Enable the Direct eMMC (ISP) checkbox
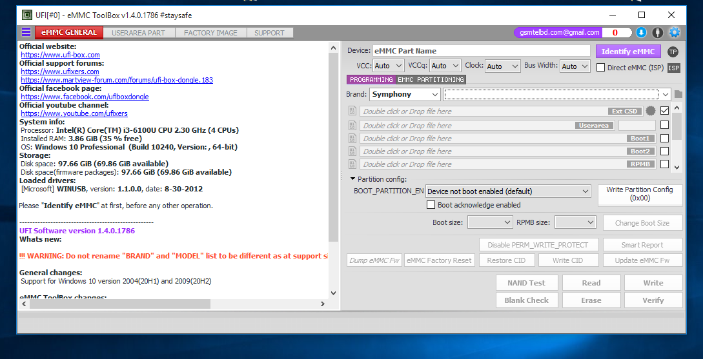 601,67
